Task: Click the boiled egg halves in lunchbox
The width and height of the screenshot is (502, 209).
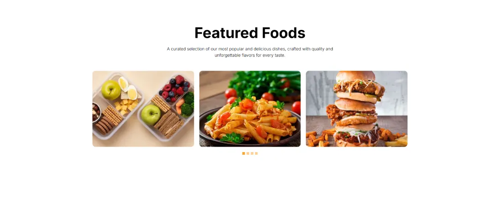Action: tap(128, 88)
